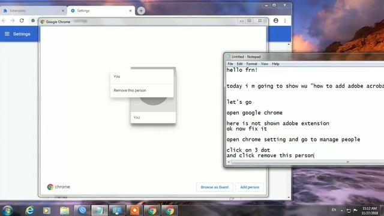Switch to Notepad taskbar button
This screenshot has width=384, height=216.
coord(100,211)
